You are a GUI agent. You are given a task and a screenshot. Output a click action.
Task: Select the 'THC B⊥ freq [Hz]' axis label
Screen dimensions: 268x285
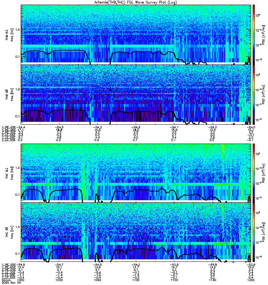10,173
